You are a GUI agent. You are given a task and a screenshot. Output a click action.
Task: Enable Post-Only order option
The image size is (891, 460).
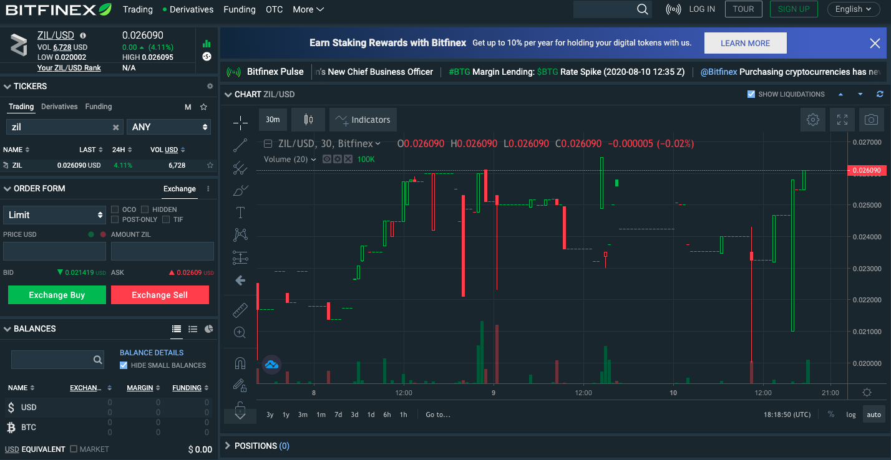click(115, 219)
